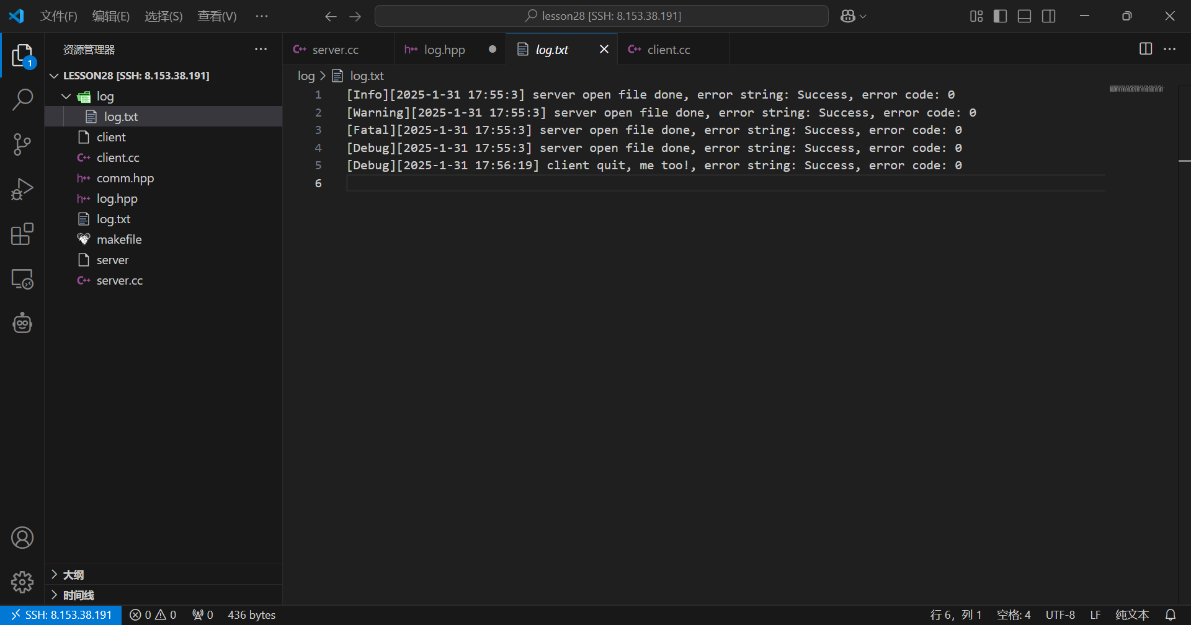Viewport: 1191px width, 625px height.
Task: Click the 436 bytes status item
Action: 251,615
